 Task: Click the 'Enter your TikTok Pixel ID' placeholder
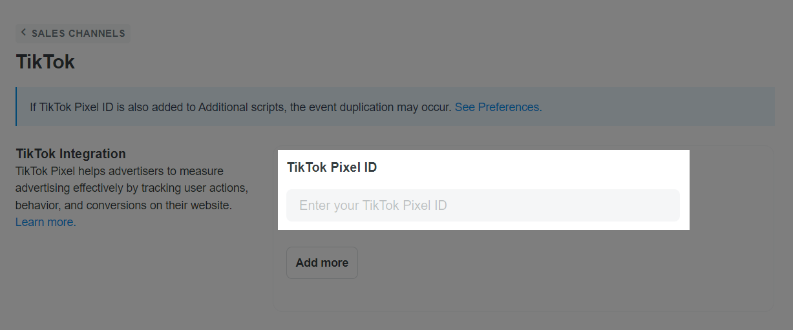[373, 205]
